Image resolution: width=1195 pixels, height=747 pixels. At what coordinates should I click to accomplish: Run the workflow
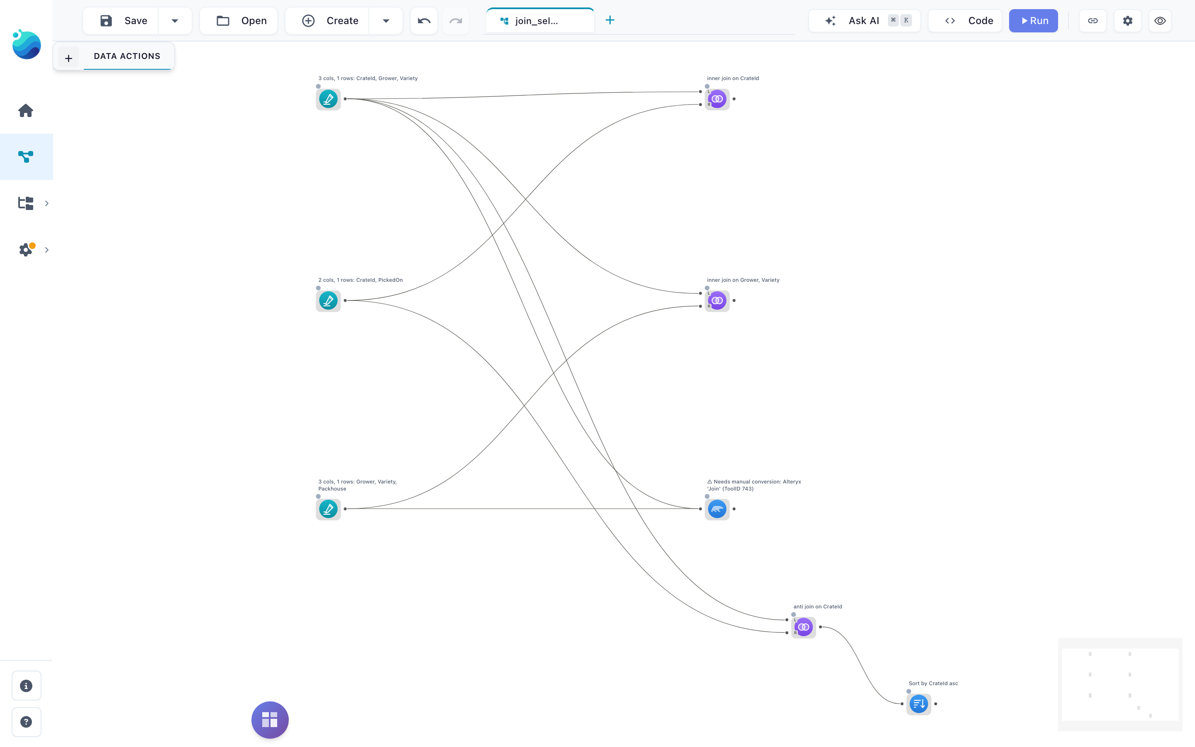point(1033,21)
